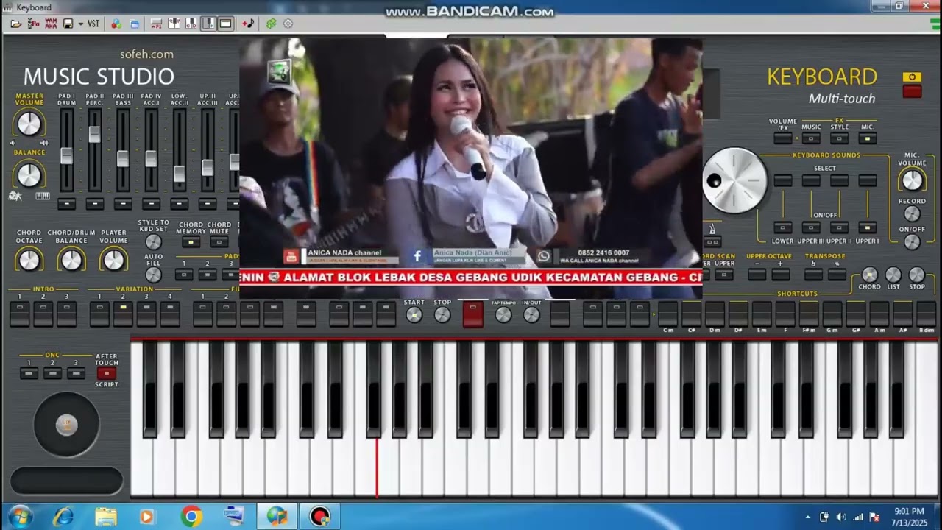Click the KORG Pa toolbar icon
The width and height of the screenshot is (942, 530).
34,24
